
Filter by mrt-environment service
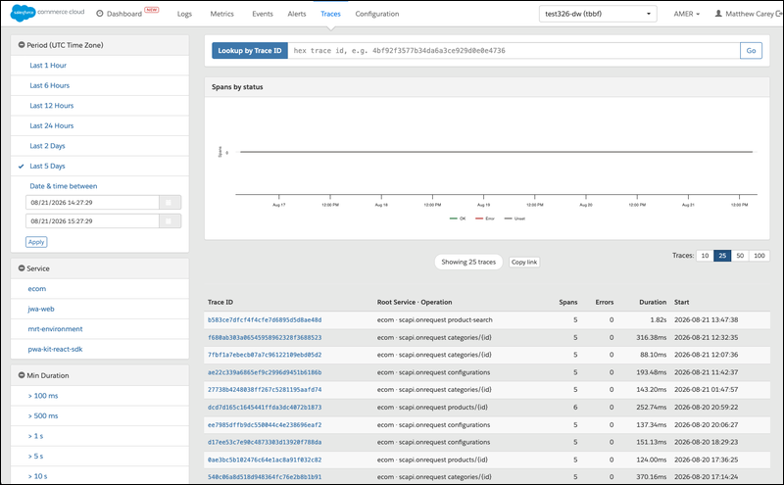click(56, 329)
